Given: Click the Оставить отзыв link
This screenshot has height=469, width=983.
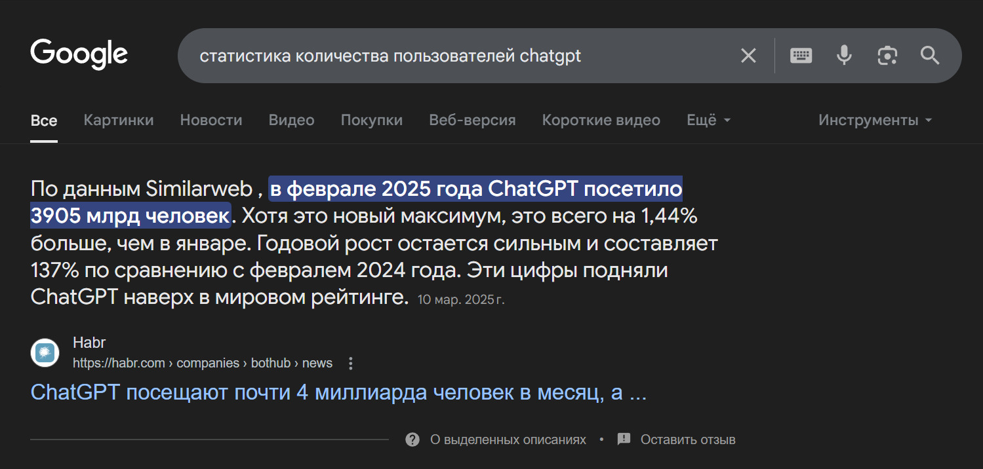Looking at the screenshot, I should click(688, 440).
